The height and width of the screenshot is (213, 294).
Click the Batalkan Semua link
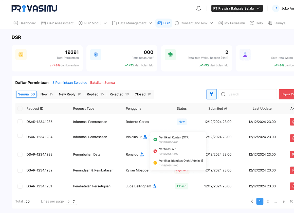tap(102, 83)
